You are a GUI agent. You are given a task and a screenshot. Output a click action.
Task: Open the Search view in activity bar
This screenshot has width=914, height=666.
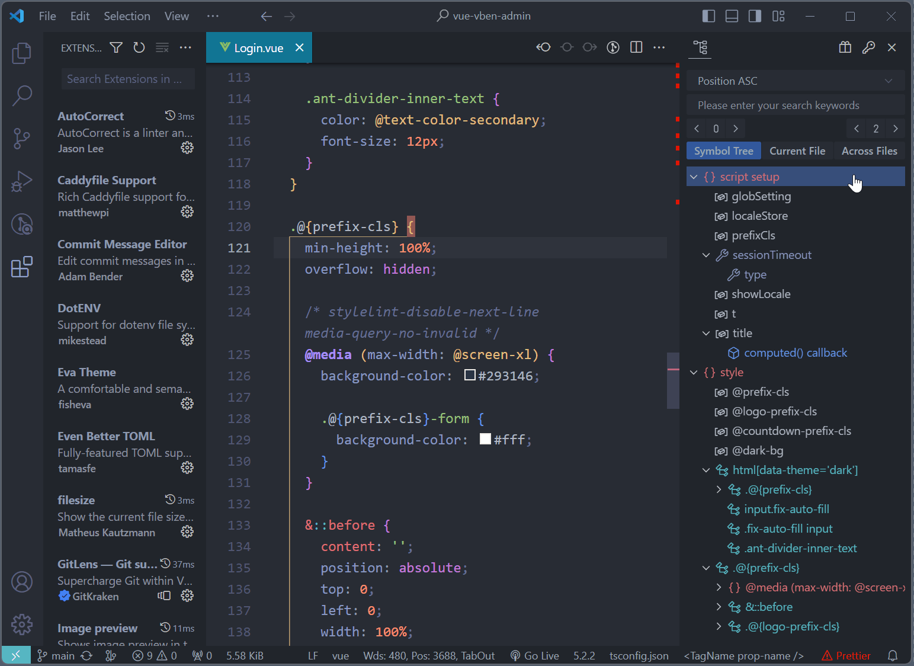[x=22, y=95]
